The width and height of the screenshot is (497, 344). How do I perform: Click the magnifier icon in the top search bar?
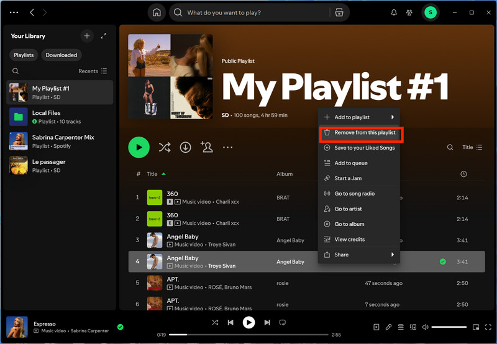pyautogui.click(x=178, y=12)
